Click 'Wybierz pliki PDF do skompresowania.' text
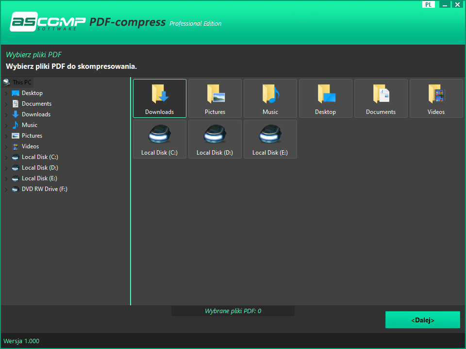The width and height of the screenshot is (466, 349). tap(71, 66)
